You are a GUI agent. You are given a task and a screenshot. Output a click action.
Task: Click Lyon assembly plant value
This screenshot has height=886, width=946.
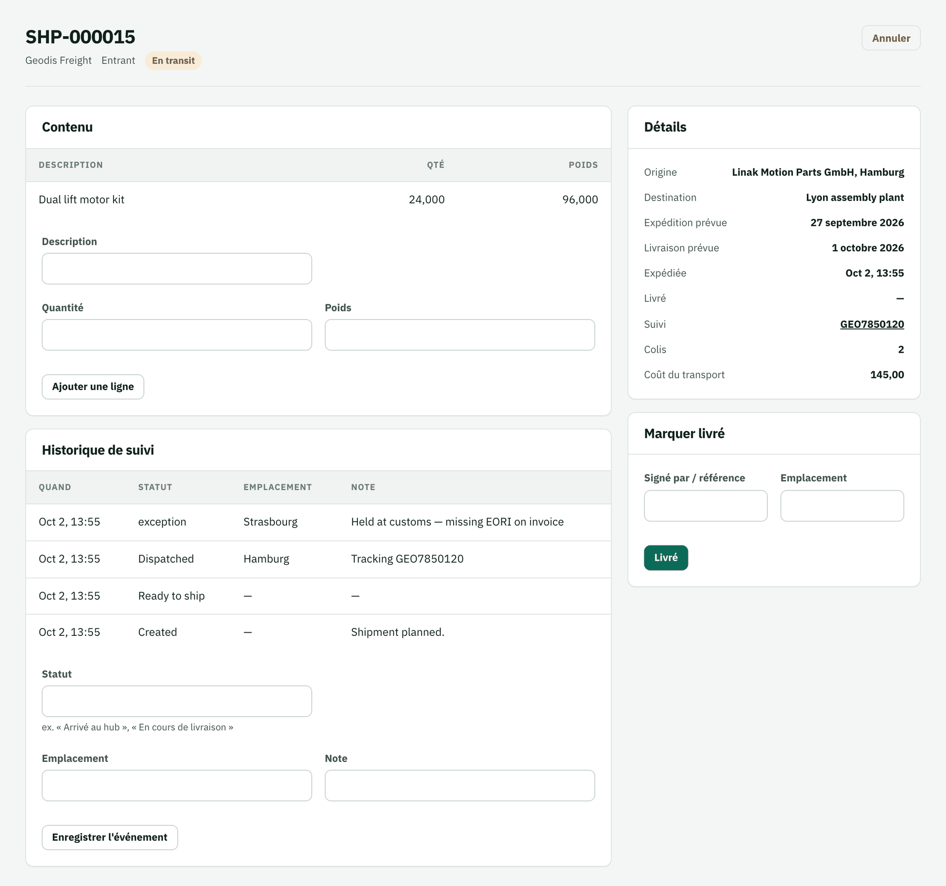click(855, 198)
